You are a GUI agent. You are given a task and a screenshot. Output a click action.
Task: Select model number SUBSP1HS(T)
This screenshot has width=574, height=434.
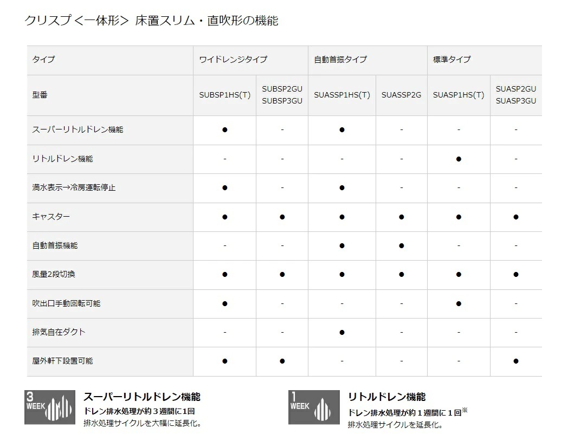[x=225, y=95]
